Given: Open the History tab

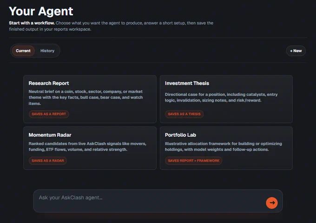Looking at the screenshot, I should [47, 51].
